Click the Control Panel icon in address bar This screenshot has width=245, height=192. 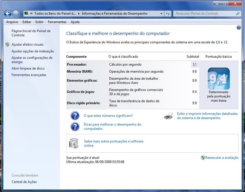(26, 13)
